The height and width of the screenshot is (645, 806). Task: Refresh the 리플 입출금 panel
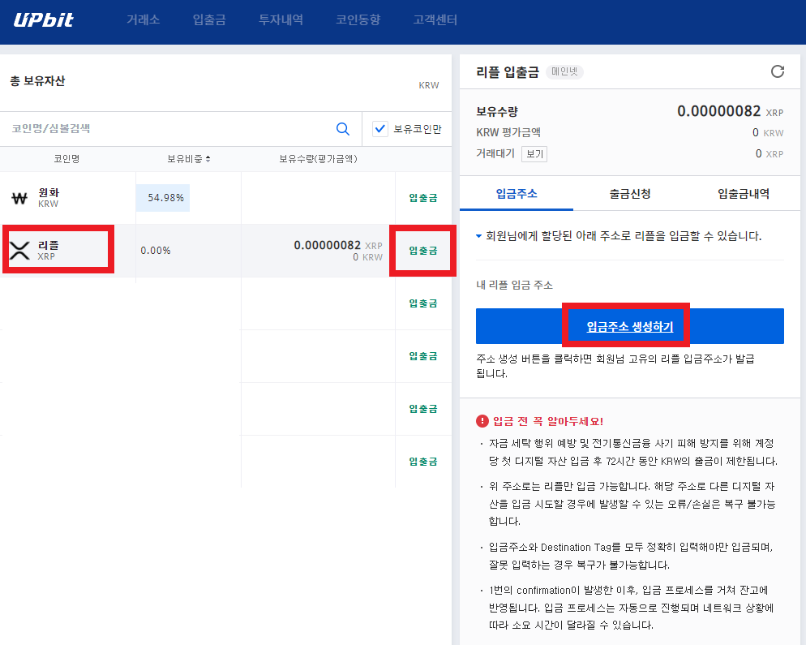(x=778, y=71)
